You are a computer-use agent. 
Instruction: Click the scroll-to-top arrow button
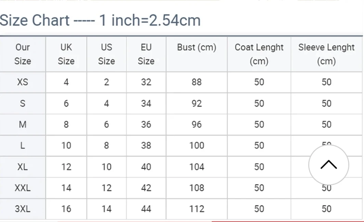328,165
